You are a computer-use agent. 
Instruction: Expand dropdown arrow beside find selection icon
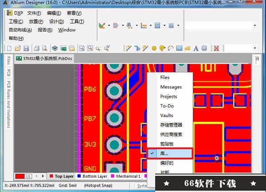(x=137, y=26)
